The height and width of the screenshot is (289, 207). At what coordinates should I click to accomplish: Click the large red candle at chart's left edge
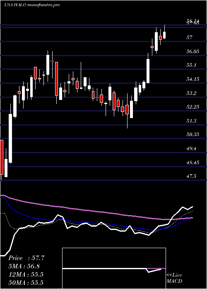(x=2, y=157)
